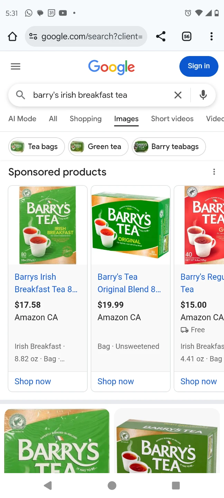Tap the Sign in button
This screenshot has width=224, height=498.
pos(198,66)
